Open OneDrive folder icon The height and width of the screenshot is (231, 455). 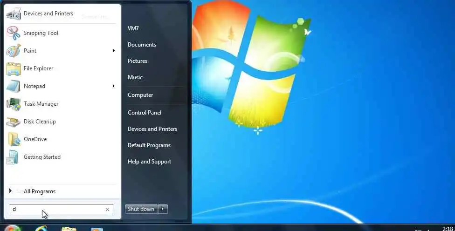[x=14, y=139]
